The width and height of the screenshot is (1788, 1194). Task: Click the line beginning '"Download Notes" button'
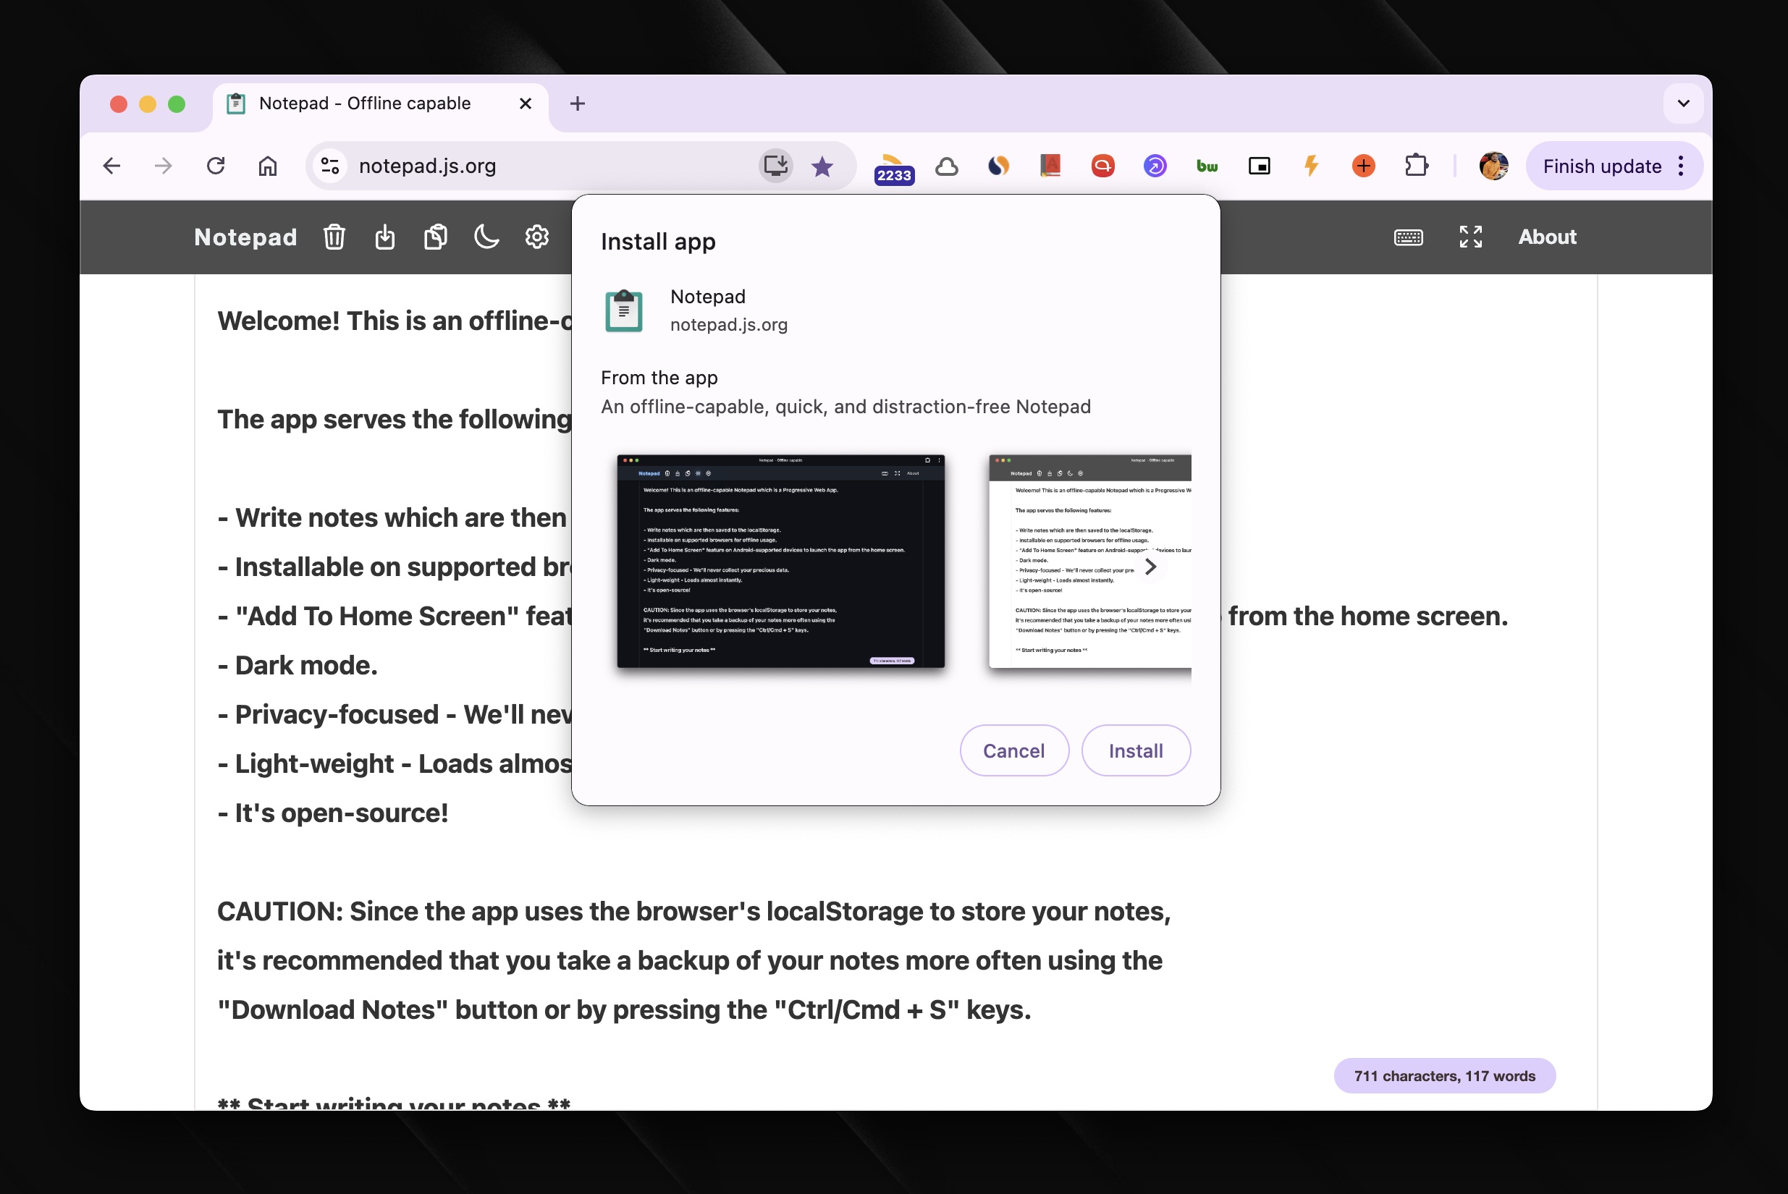[624, 1009]
